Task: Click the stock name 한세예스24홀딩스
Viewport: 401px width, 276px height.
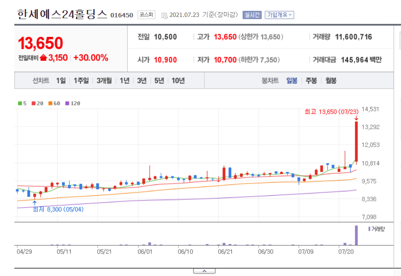Action: 62,14
